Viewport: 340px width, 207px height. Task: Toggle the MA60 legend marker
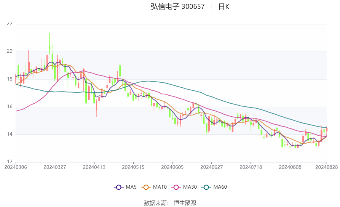pyautogui.click(x=206, y=187)
